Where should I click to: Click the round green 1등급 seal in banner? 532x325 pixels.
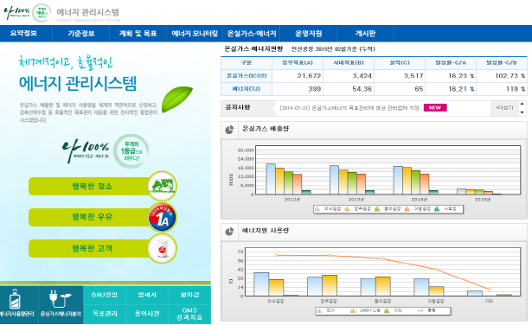pyautogui.click(x=131, y=151)
